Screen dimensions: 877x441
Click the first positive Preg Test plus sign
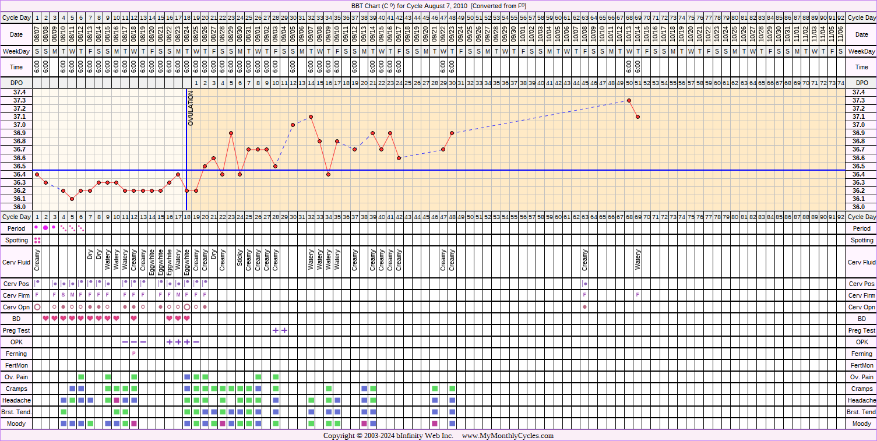click(x=275, y=330)
